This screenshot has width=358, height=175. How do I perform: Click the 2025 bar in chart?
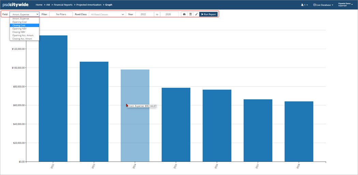pos(176,125)
